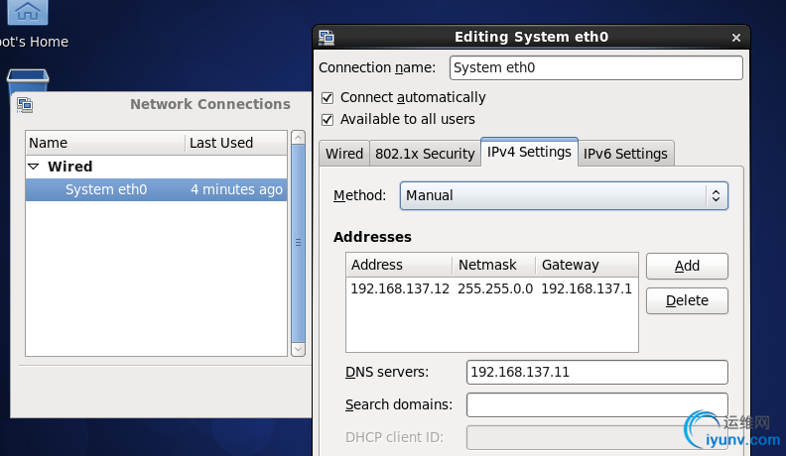The width and height of the screenshot is (786, 456).
Task: Close the Editing System eth0 dialog
Action: pyautogui.click(x=735, y=38)
